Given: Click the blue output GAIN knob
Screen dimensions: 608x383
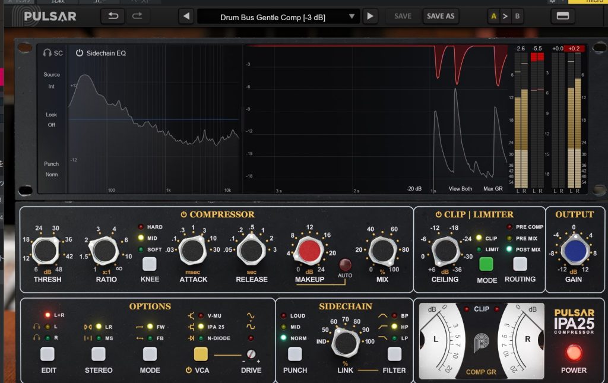Looking at the screenshot, I should click(x=573, y=251).
